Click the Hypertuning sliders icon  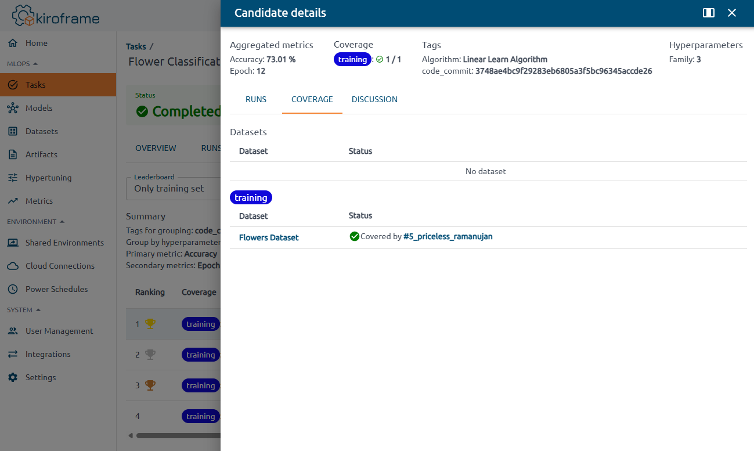click(x=13, y=178)
